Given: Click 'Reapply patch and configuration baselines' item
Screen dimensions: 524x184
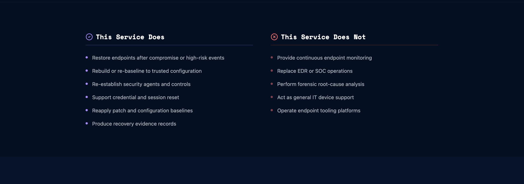Looking at the screenshot, I should click(x=142, y=111).
